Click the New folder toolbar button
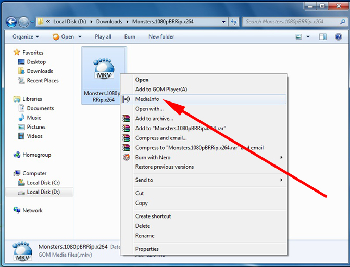 point(161,37)
